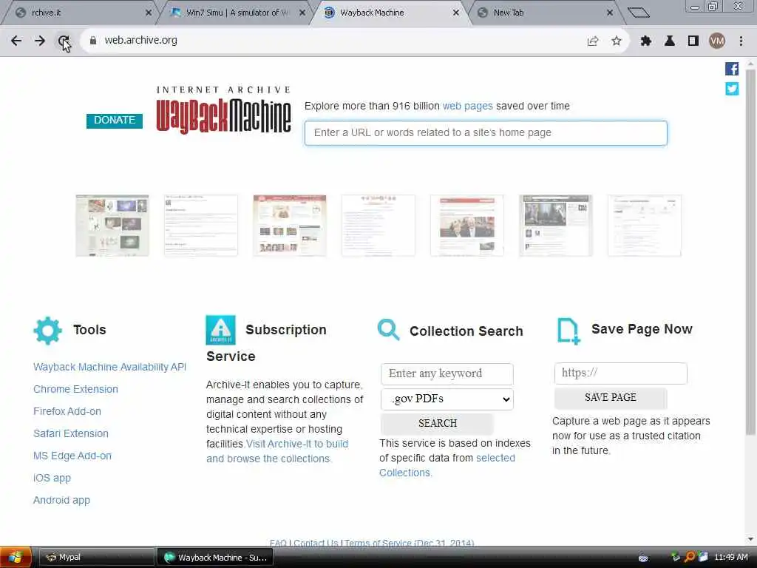
Task: Open the third featured thumbnail with red header
Action: click(x=290, y=226)
